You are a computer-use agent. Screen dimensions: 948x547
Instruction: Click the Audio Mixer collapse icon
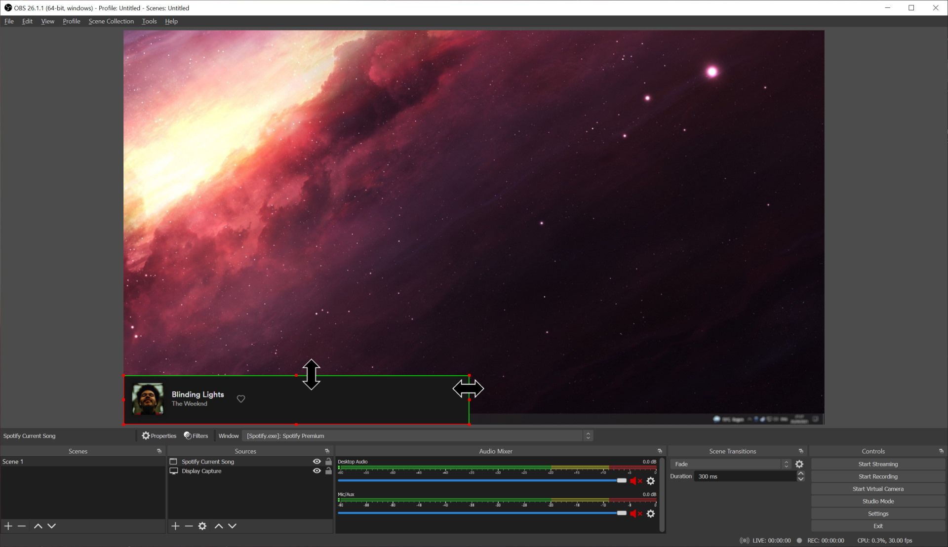(x=660, y=451)
